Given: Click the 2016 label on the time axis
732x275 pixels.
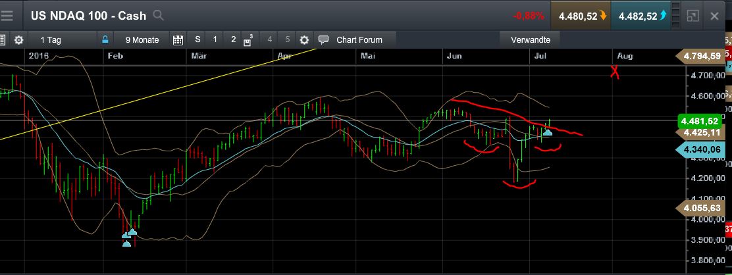Looking at the screenshot, I should point(39,55).
